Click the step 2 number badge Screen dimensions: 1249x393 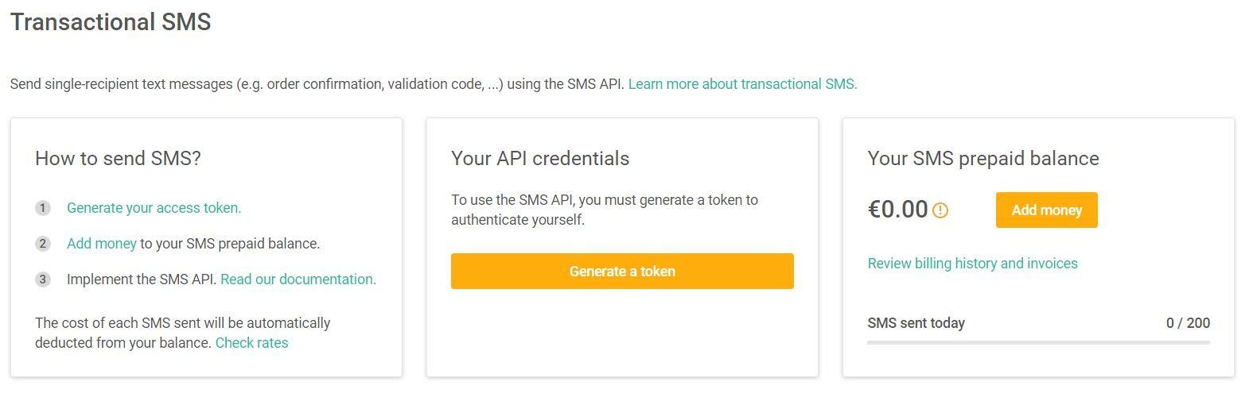(43, 244)
